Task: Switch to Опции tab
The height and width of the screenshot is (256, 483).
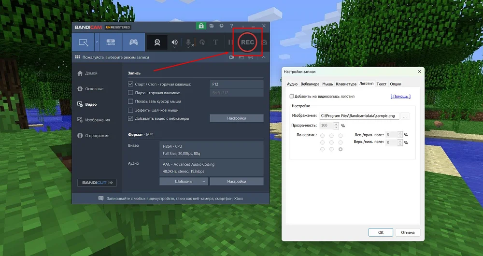Action: (396, 84)
